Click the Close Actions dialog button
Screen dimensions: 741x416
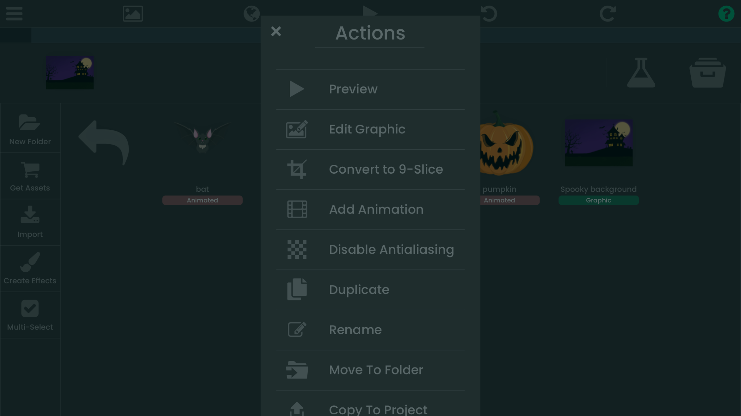[x=276, y=31]
